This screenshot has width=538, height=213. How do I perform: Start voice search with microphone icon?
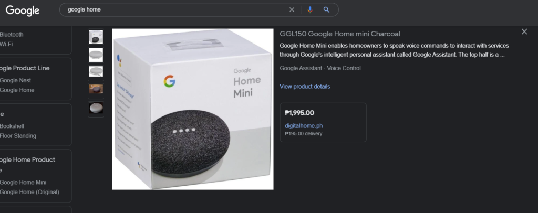(x=310, y=10)
